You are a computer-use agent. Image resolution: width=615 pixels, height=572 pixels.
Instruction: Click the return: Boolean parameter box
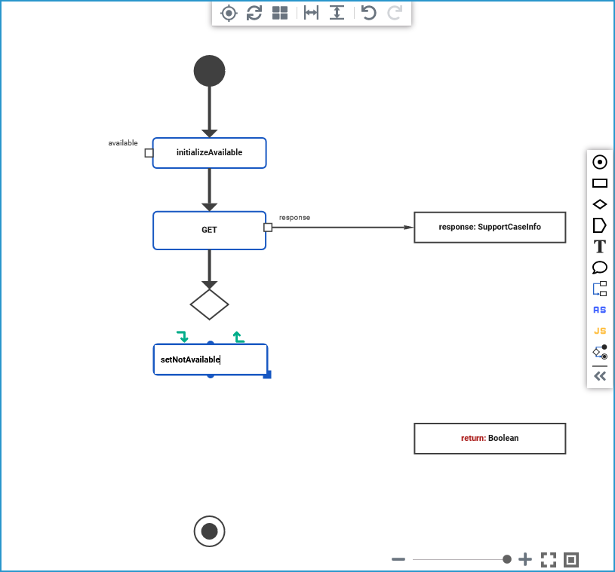490,439
